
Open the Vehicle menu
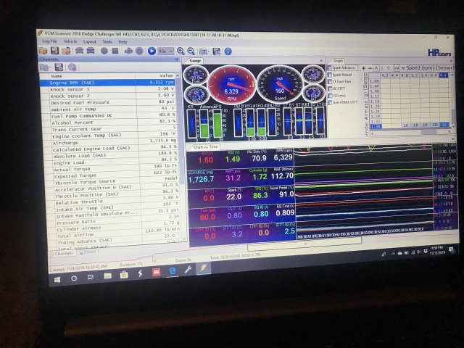70,42
